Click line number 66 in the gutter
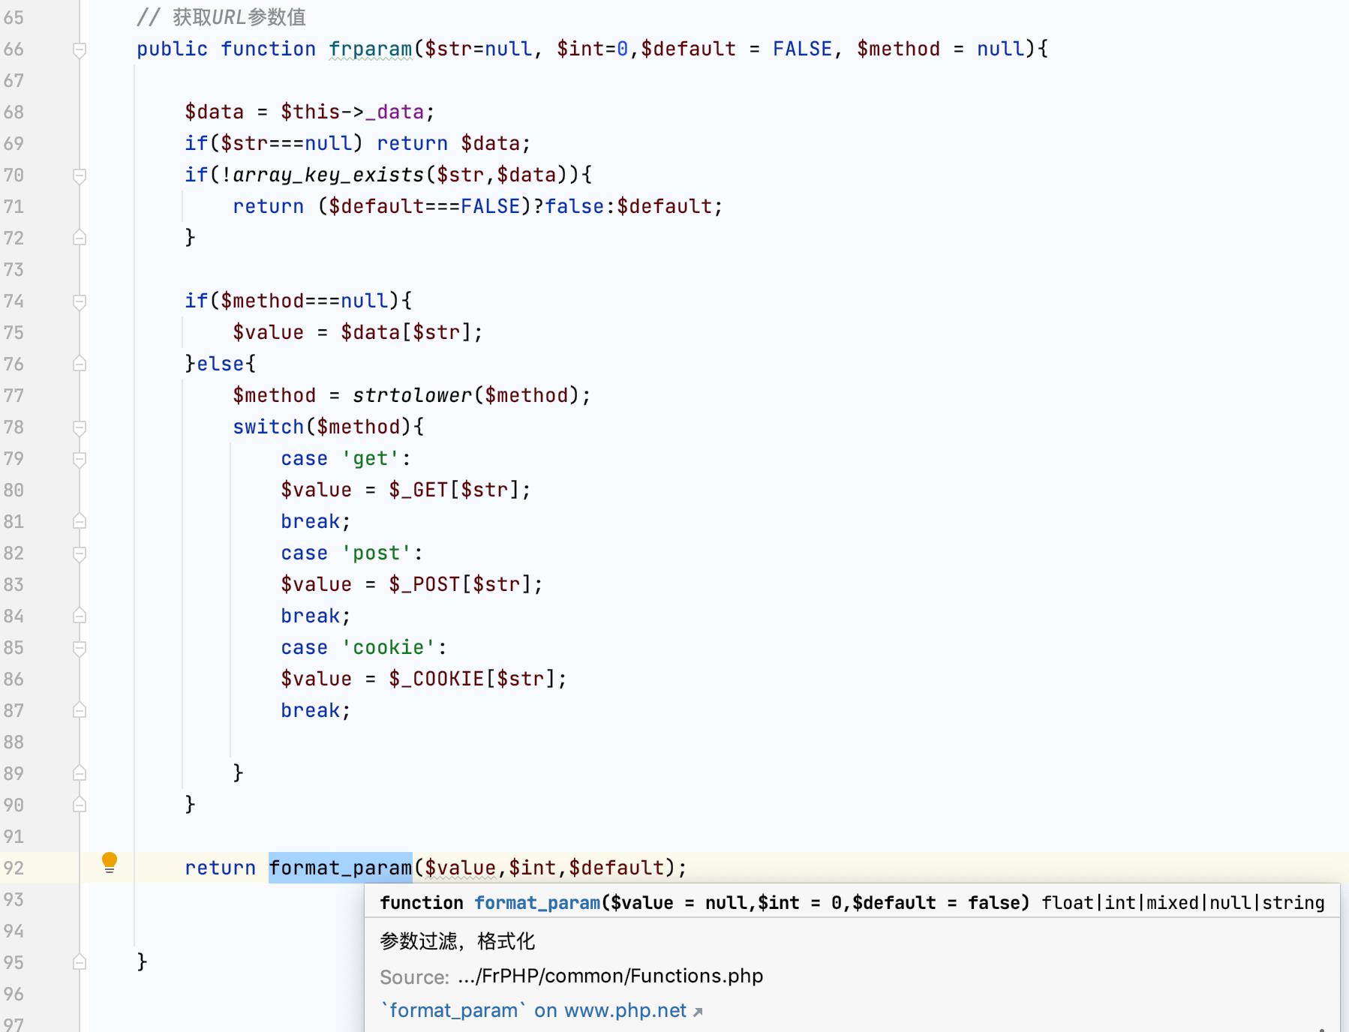Image resolution: width=1349 pixels, height=1032 pixels. [x=14, y=49]
